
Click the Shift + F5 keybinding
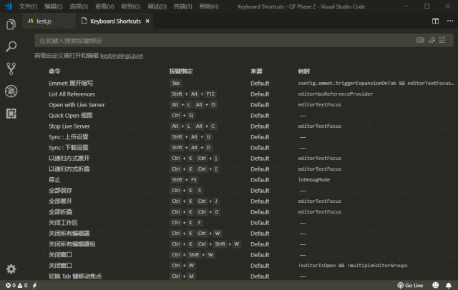[184, 179]
